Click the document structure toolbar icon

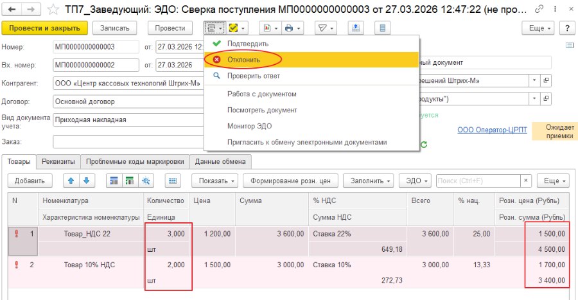pos(383,28)
